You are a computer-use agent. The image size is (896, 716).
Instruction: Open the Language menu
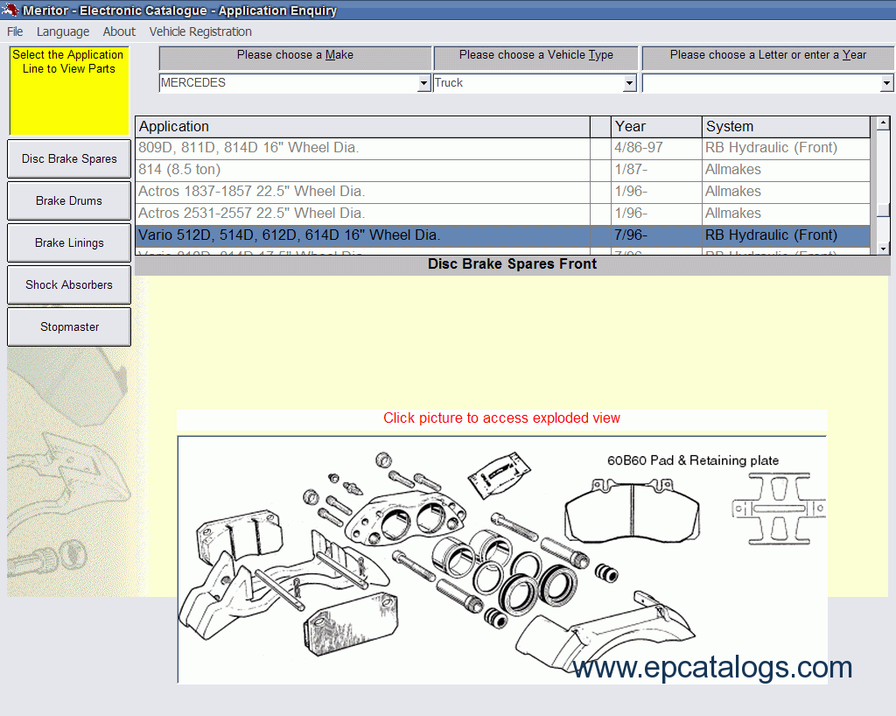click(63, 32)
